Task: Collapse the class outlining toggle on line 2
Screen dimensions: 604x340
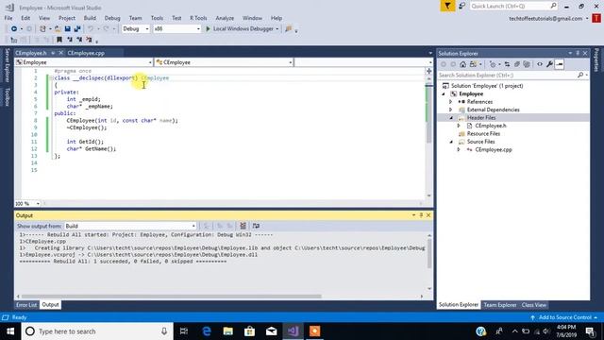Action: click(x=51, y=77)
